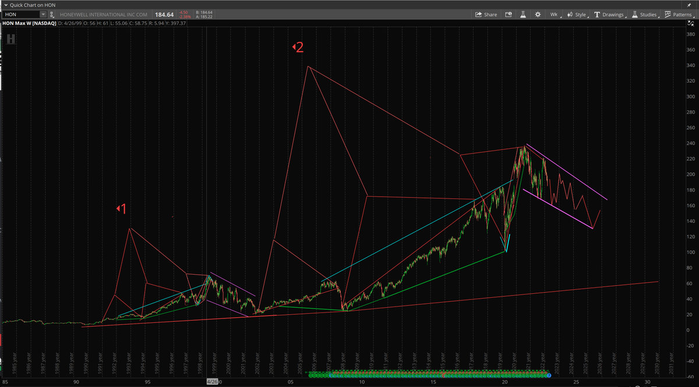Screen dimensions: 699x387
Task: Click the 100 price axis label
Action: pos(691,252)
